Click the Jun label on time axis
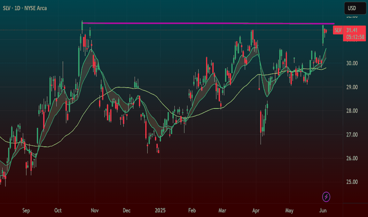 (323, 210)
